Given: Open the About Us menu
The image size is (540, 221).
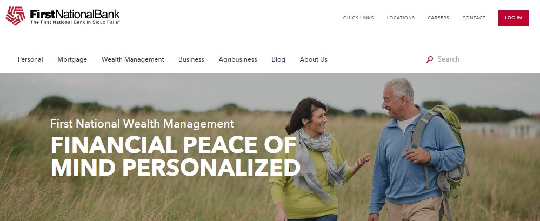Looking at the screenshot, I should 314,59.
